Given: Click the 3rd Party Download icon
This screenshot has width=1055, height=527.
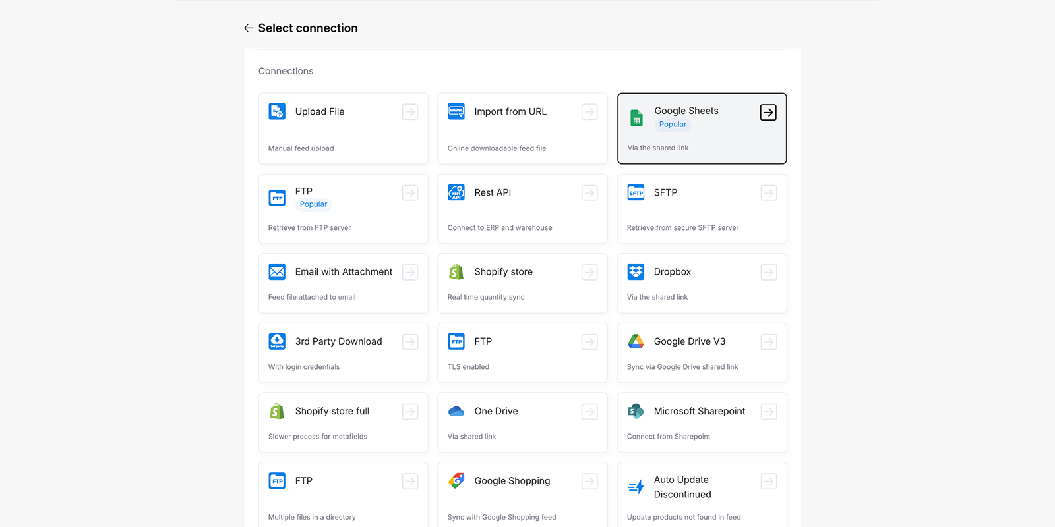Looking at the screenshot, I should click(x=277, y=341).
